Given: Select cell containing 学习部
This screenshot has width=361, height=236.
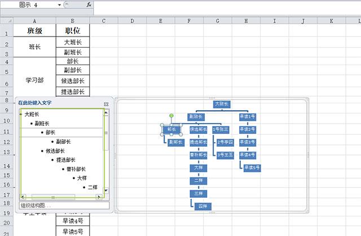Looking at the screenshot, I should coord(35,80).
